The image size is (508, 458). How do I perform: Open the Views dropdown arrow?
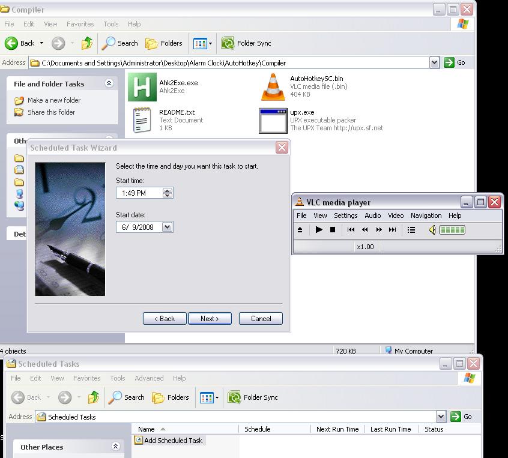pos(210,43)
